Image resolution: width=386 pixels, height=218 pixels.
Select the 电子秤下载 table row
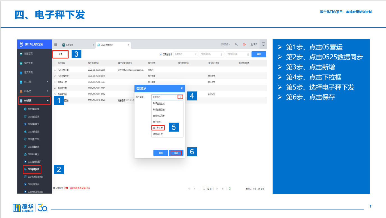point(159,88)
